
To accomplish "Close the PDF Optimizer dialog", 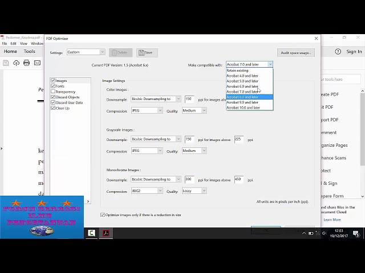I will click(316, 39).
